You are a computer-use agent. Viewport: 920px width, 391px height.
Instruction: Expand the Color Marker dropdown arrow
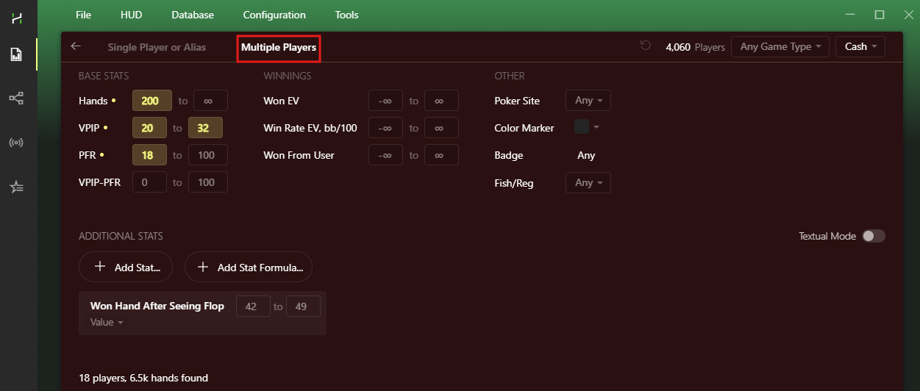[596, 126]
